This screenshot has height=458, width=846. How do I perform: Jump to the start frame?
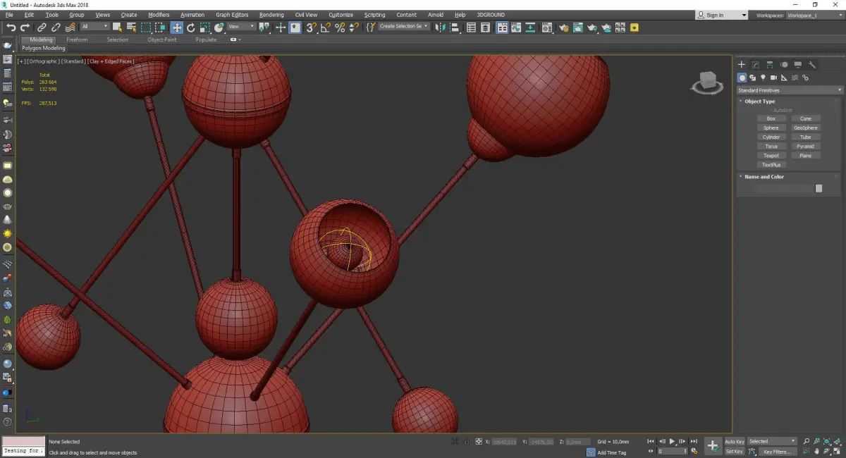651,441
